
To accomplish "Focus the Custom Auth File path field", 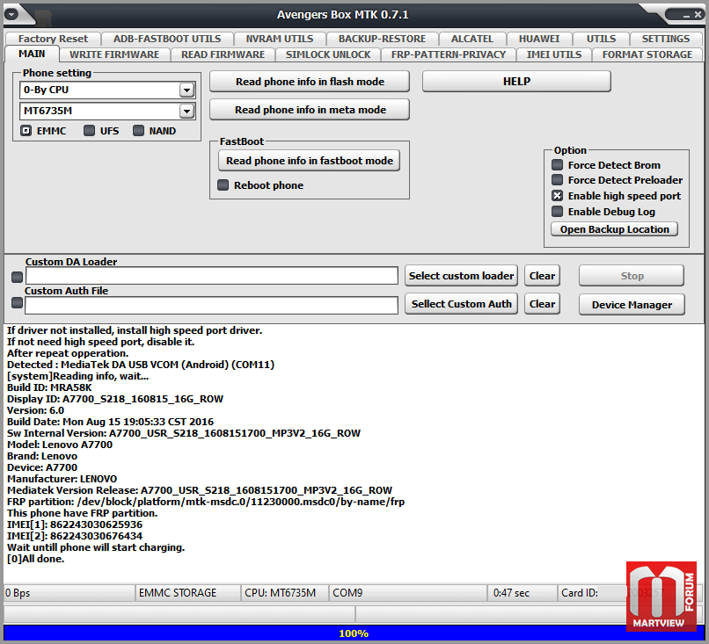I will (x=212, y=305).
